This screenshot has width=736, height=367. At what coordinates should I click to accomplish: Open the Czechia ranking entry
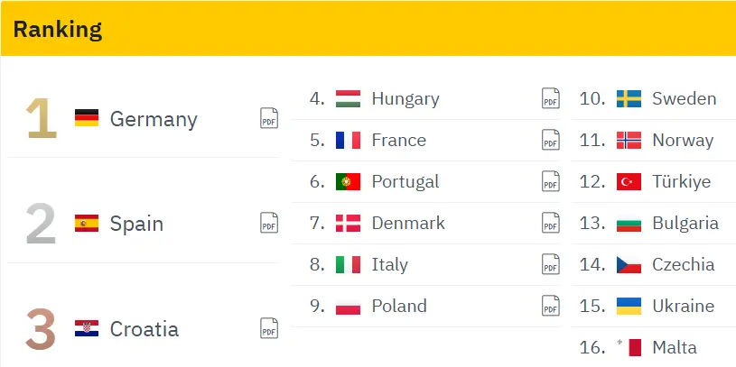click(683, 264)
